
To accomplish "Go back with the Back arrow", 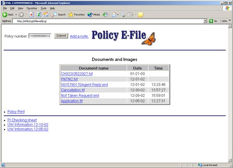I will tap(8, 15).
